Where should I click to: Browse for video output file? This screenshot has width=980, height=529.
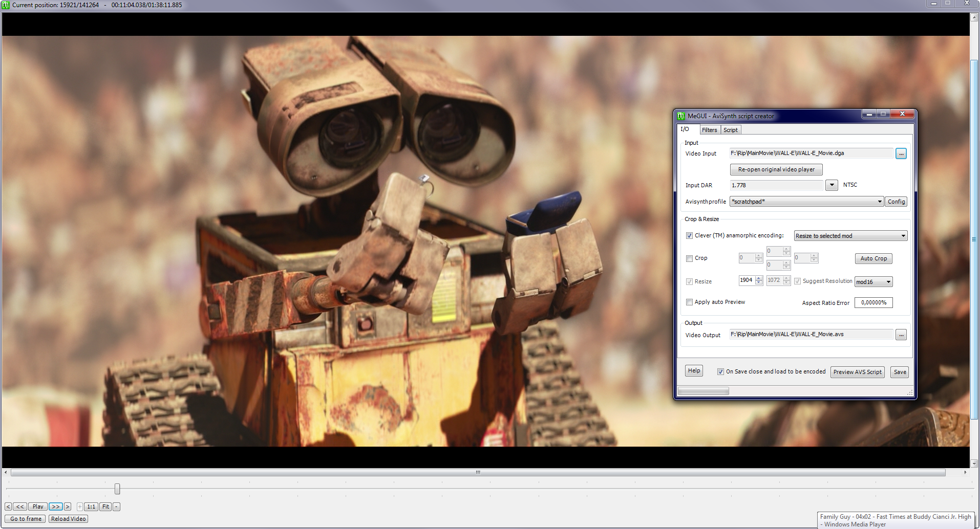coord(901,335)
